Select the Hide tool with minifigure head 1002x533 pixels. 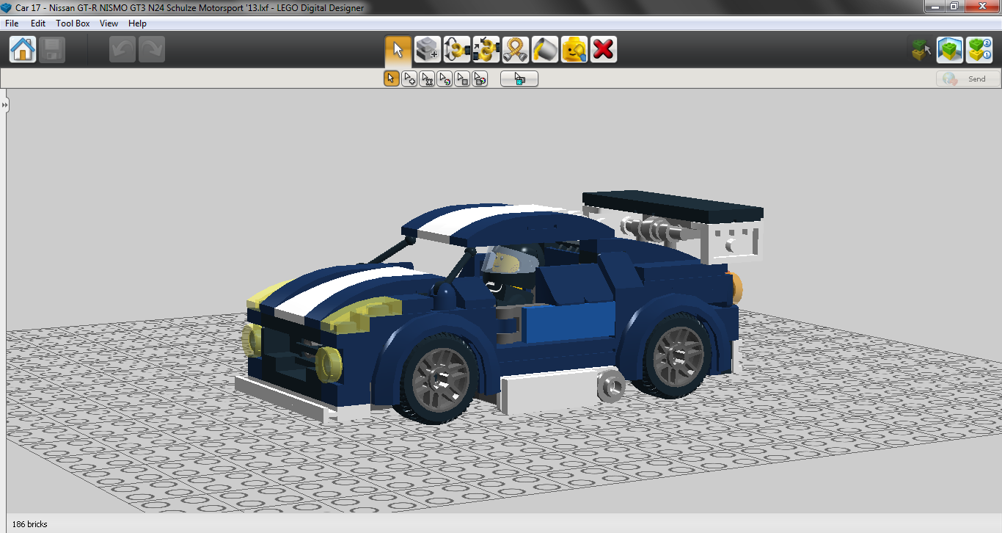point(574,50)
